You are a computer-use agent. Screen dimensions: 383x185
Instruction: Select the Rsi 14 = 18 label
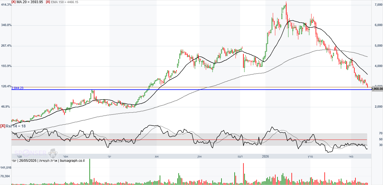click(x=16, y=126)
